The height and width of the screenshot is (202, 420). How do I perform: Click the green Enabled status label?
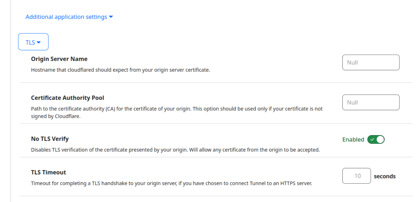(x=353, y=140)
